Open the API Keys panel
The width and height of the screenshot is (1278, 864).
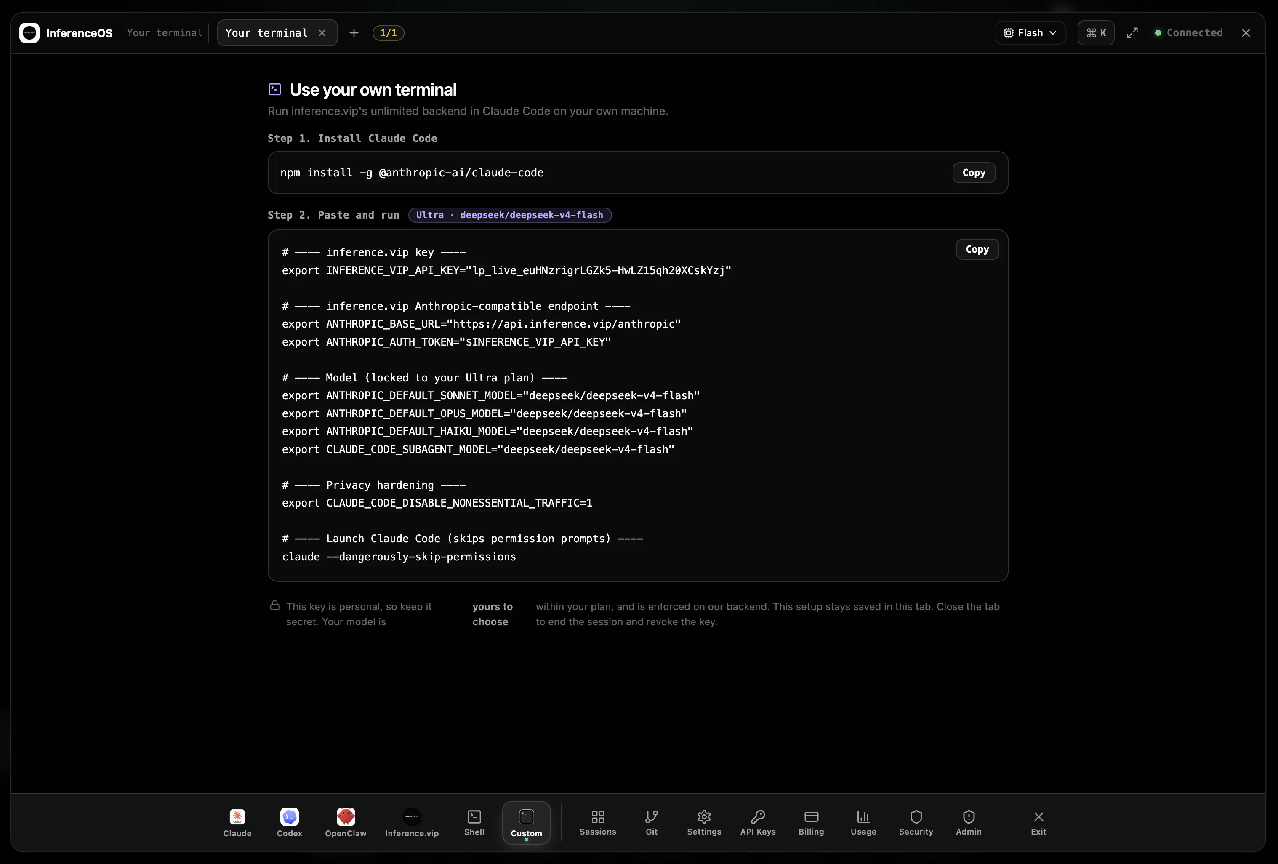tap(758, 823)
